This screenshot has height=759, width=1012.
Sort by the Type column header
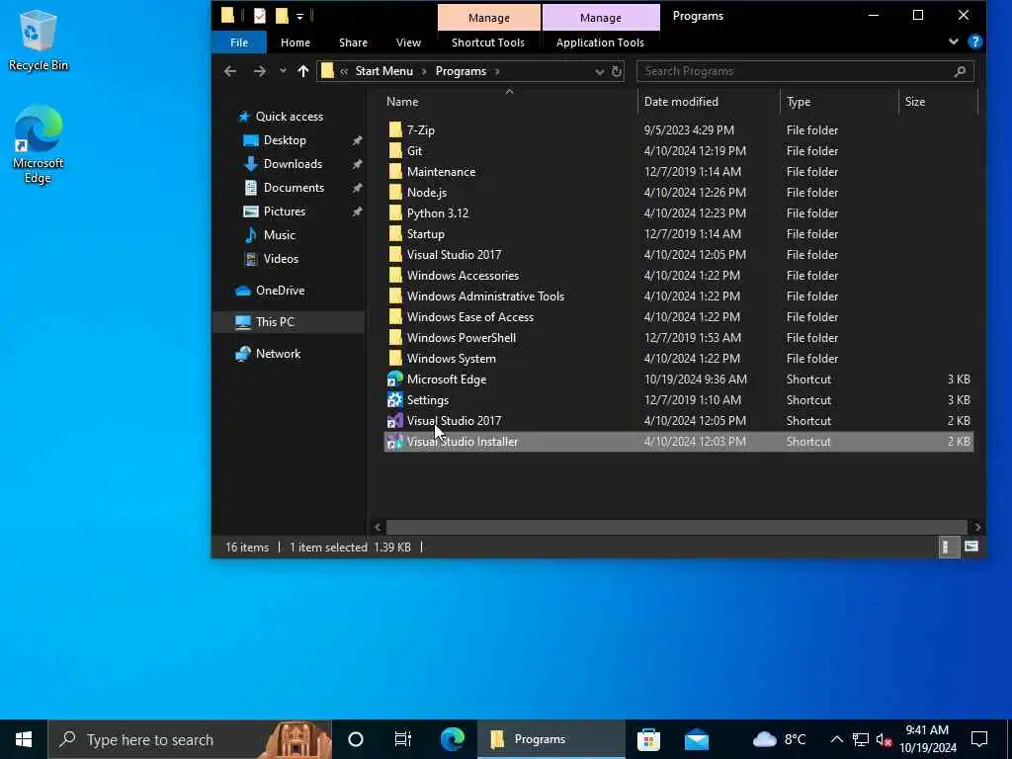tap(839, 102)
